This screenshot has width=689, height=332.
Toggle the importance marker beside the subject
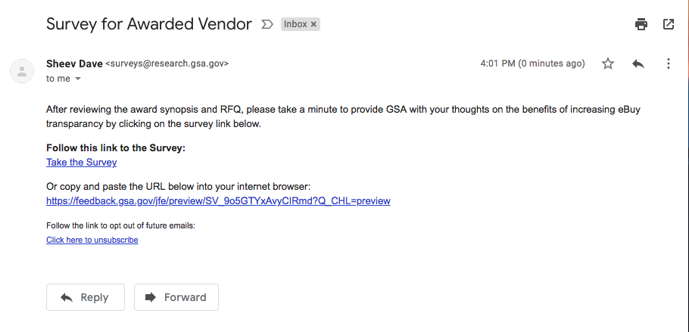267,24
